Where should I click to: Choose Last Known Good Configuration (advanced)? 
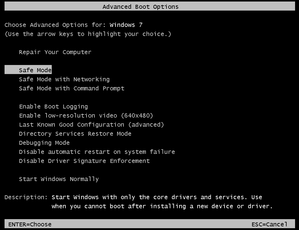91,125
